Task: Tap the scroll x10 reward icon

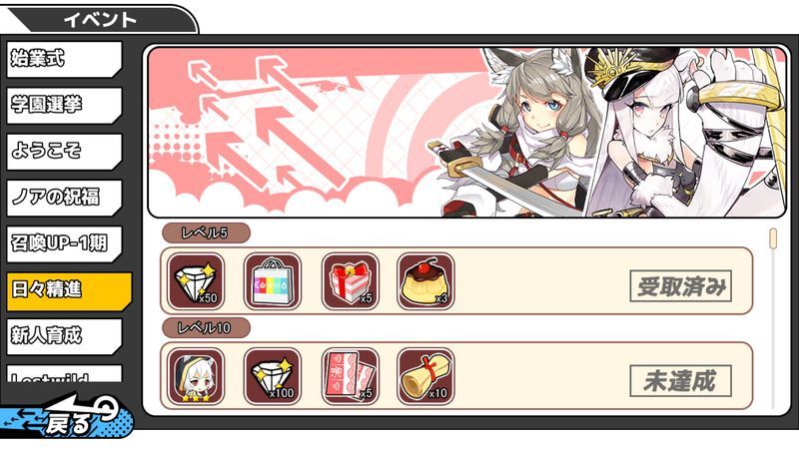Action: [425, 377]
